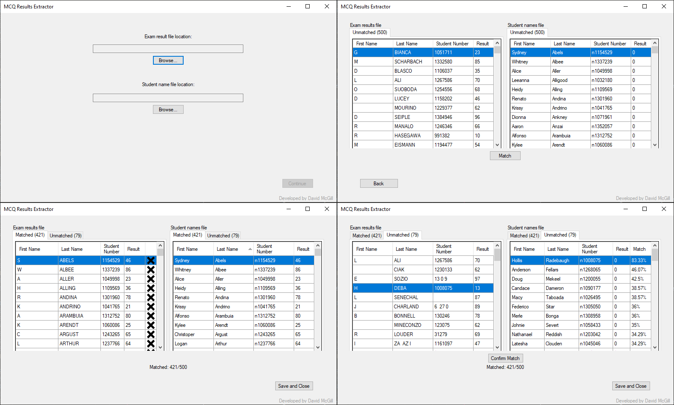Click the X icon in the ALLER row
The image size is (674, 405).
point(151,279)
